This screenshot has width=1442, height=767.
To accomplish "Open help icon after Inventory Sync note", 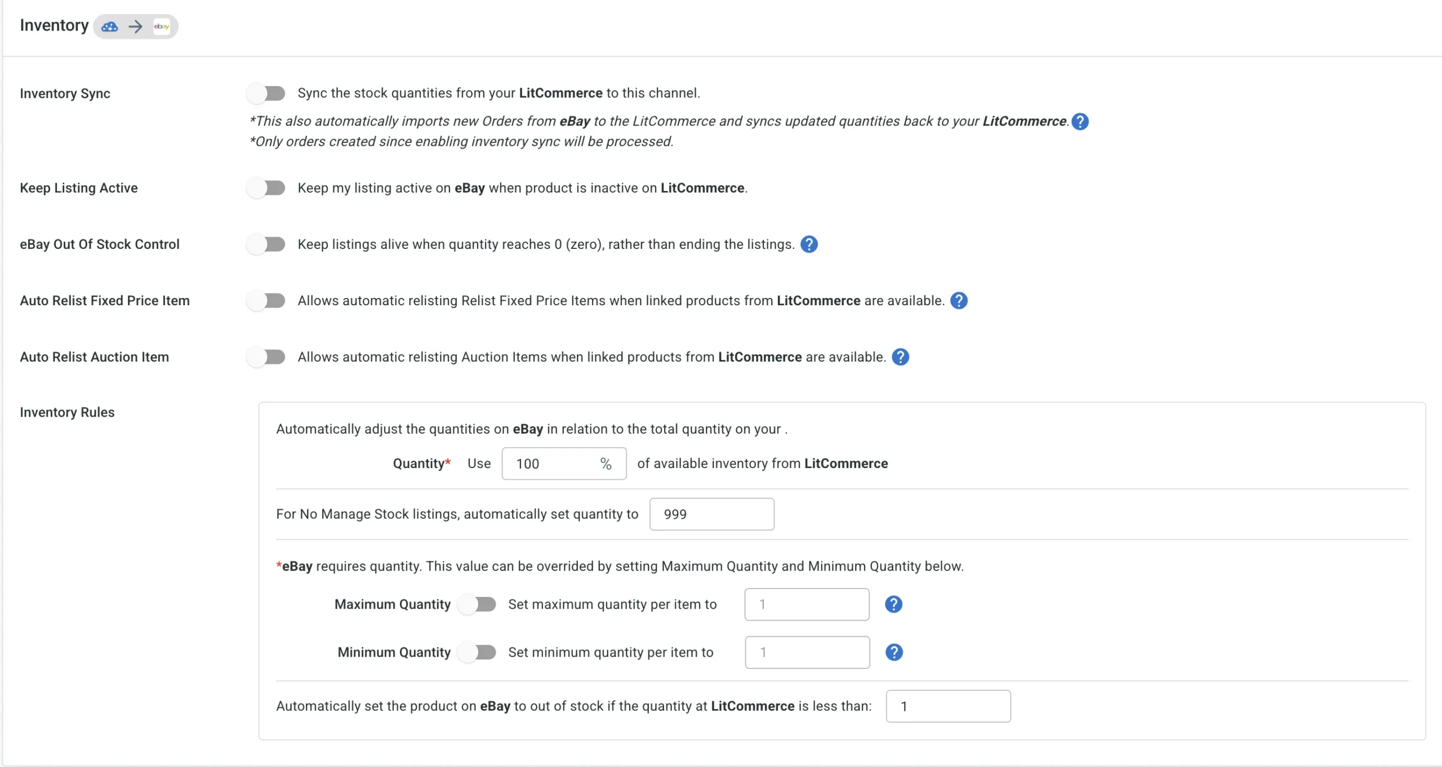I will click(1080, 122).
